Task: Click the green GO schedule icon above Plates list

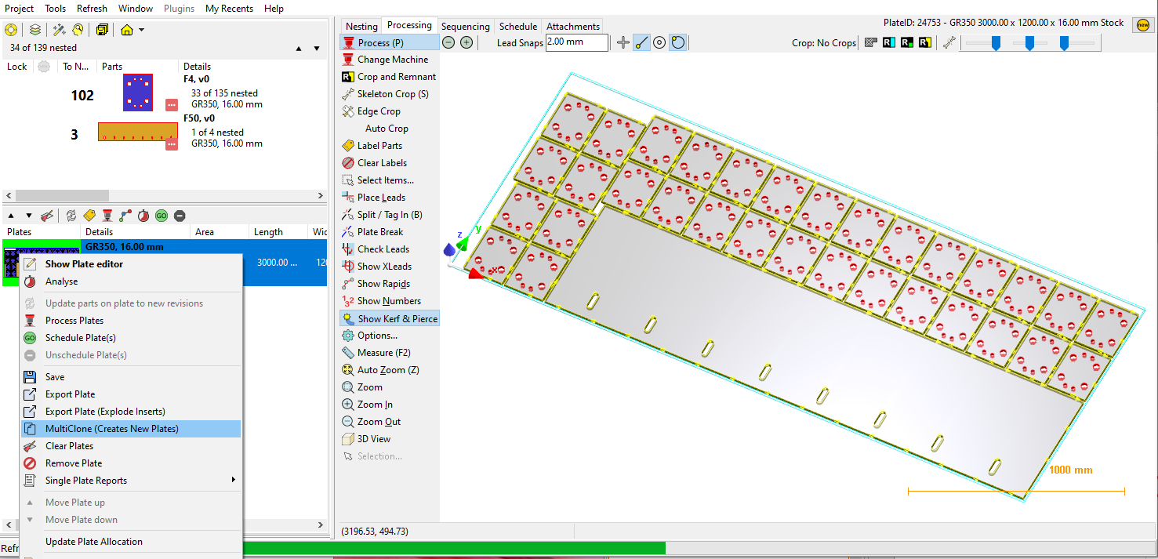Action: coord(162,215)
